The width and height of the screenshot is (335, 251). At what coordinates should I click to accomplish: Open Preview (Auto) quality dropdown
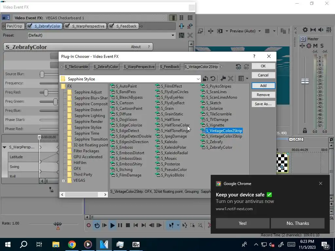pos(259,31)
